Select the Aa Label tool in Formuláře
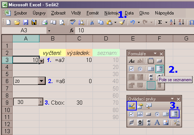This screenshot has height=135, width=194. pos(132,61)
